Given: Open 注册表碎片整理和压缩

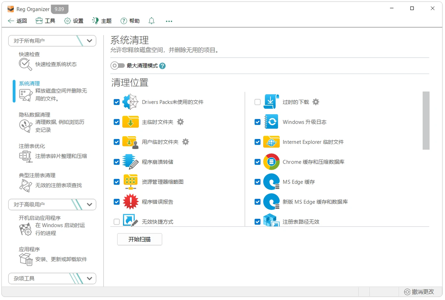Looking at the screenshot, I should tap(61, 156).
